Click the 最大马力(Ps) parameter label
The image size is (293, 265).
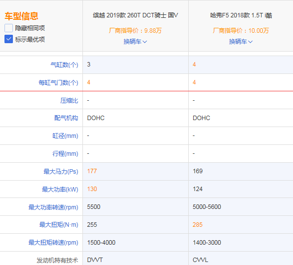(61, 171)
